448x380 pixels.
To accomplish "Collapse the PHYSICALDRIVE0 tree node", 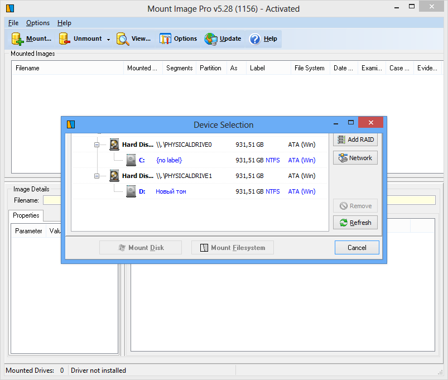I will pos(97,145).
